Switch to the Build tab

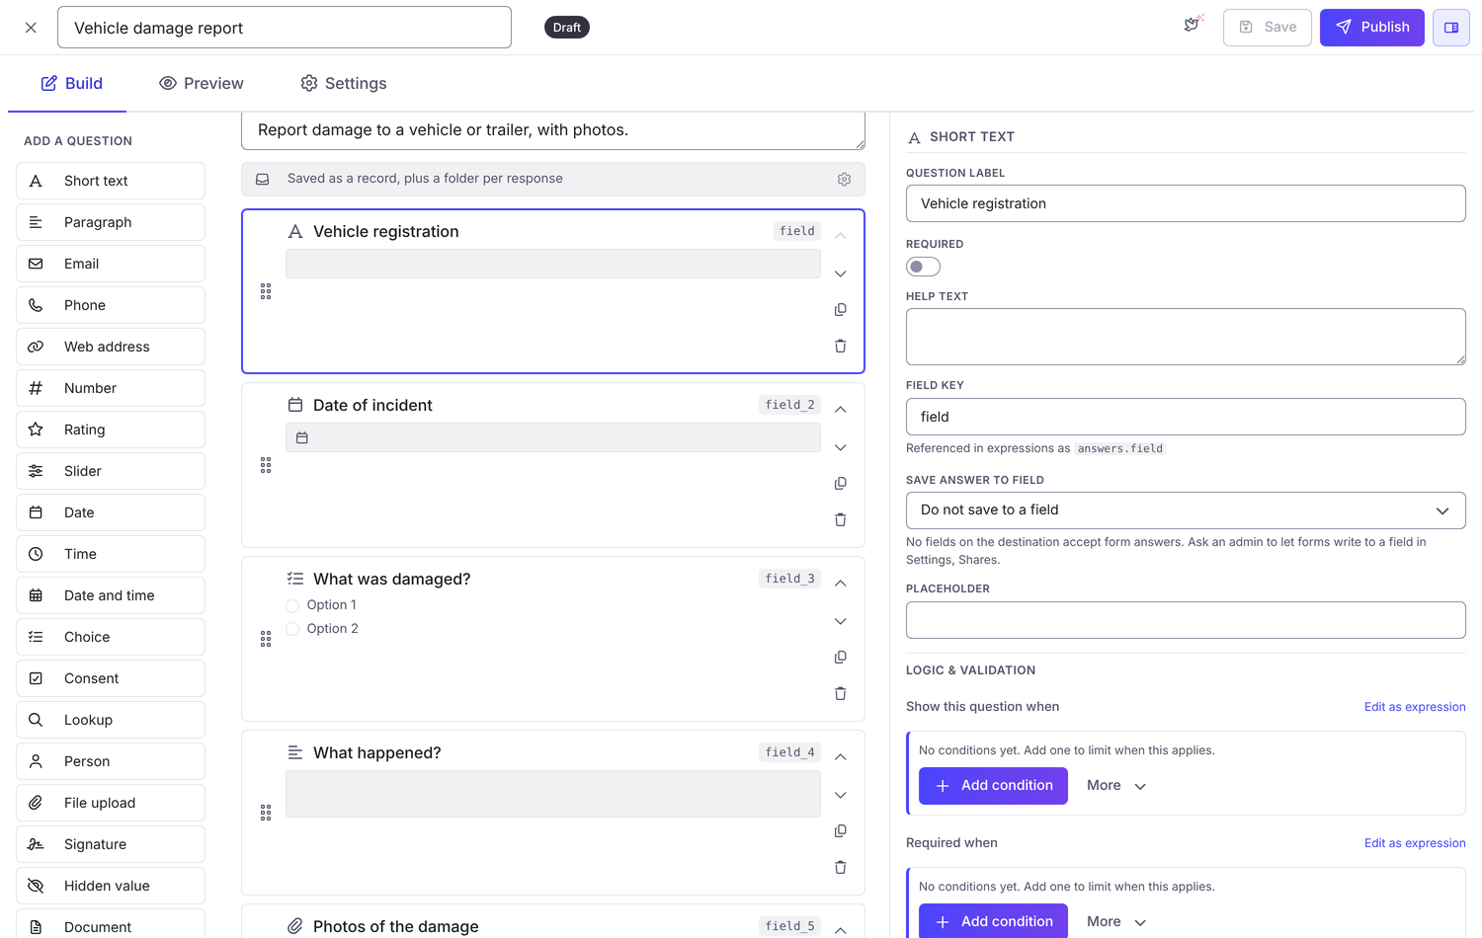coord(71,84)
